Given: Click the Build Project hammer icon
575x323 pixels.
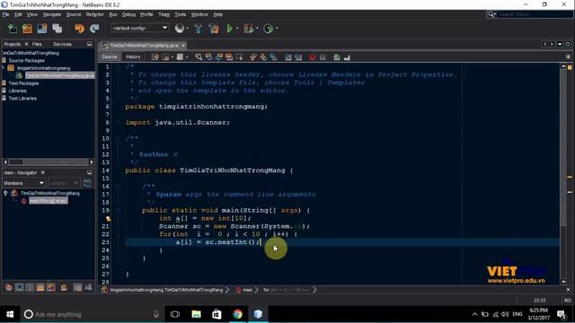Looking at the screenshot, I should click(198, 29).
